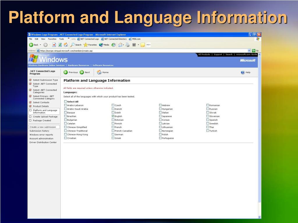Open the browser toolbar Search magnifier

point(72,45)
